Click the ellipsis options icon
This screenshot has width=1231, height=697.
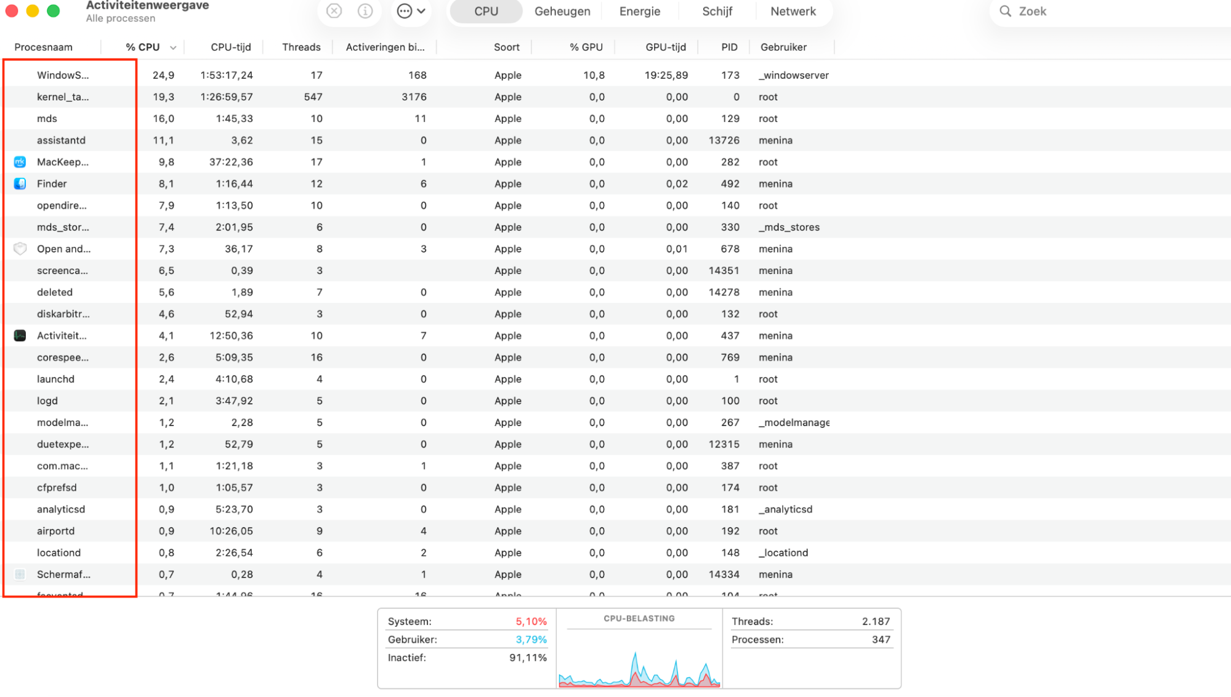point(403,11)
